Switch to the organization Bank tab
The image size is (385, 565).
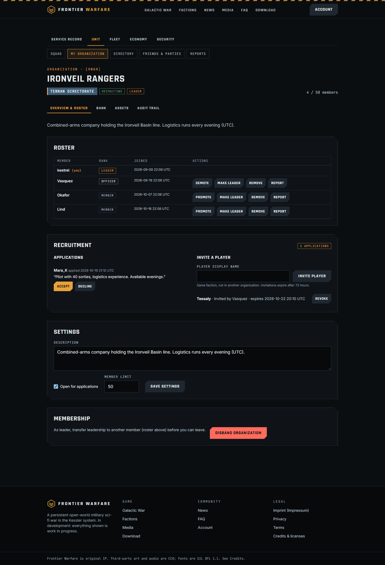pos(101,108)
